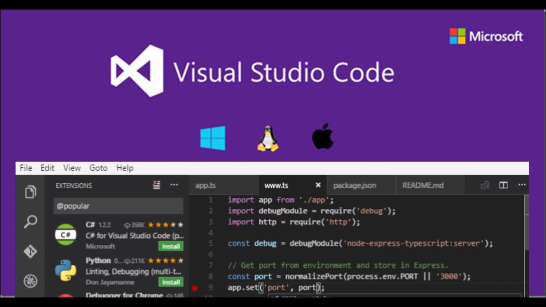Click the Visual Studio Code logo

(x=137, y=71)
